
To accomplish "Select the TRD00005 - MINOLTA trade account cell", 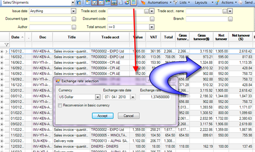I will (x=110, y=135).
